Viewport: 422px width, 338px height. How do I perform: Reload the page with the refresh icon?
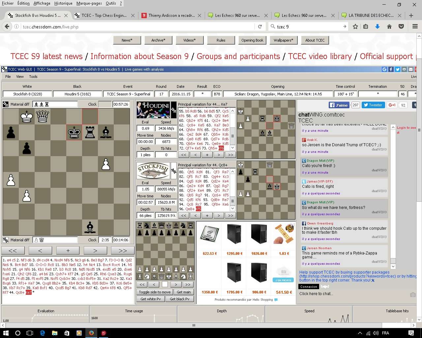pyautogui.click(x=260, y=27)
